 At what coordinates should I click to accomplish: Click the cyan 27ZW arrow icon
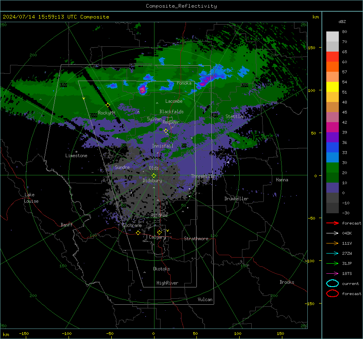tap(332, 253)
